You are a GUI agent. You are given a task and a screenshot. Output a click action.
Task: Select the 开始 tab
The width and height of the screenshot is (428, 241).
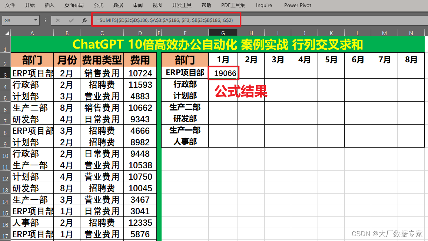click(30, 5)
